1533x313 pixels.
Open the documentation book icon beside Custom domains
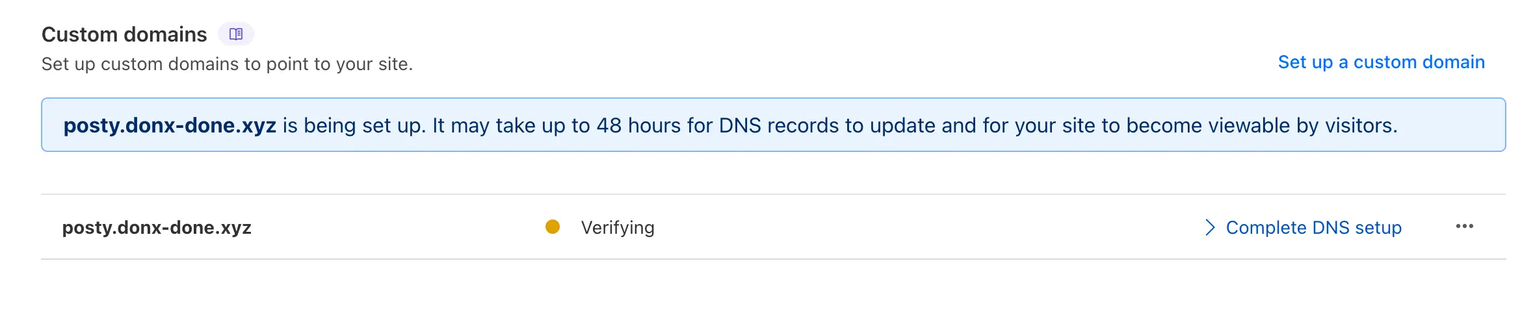point(235,34)
